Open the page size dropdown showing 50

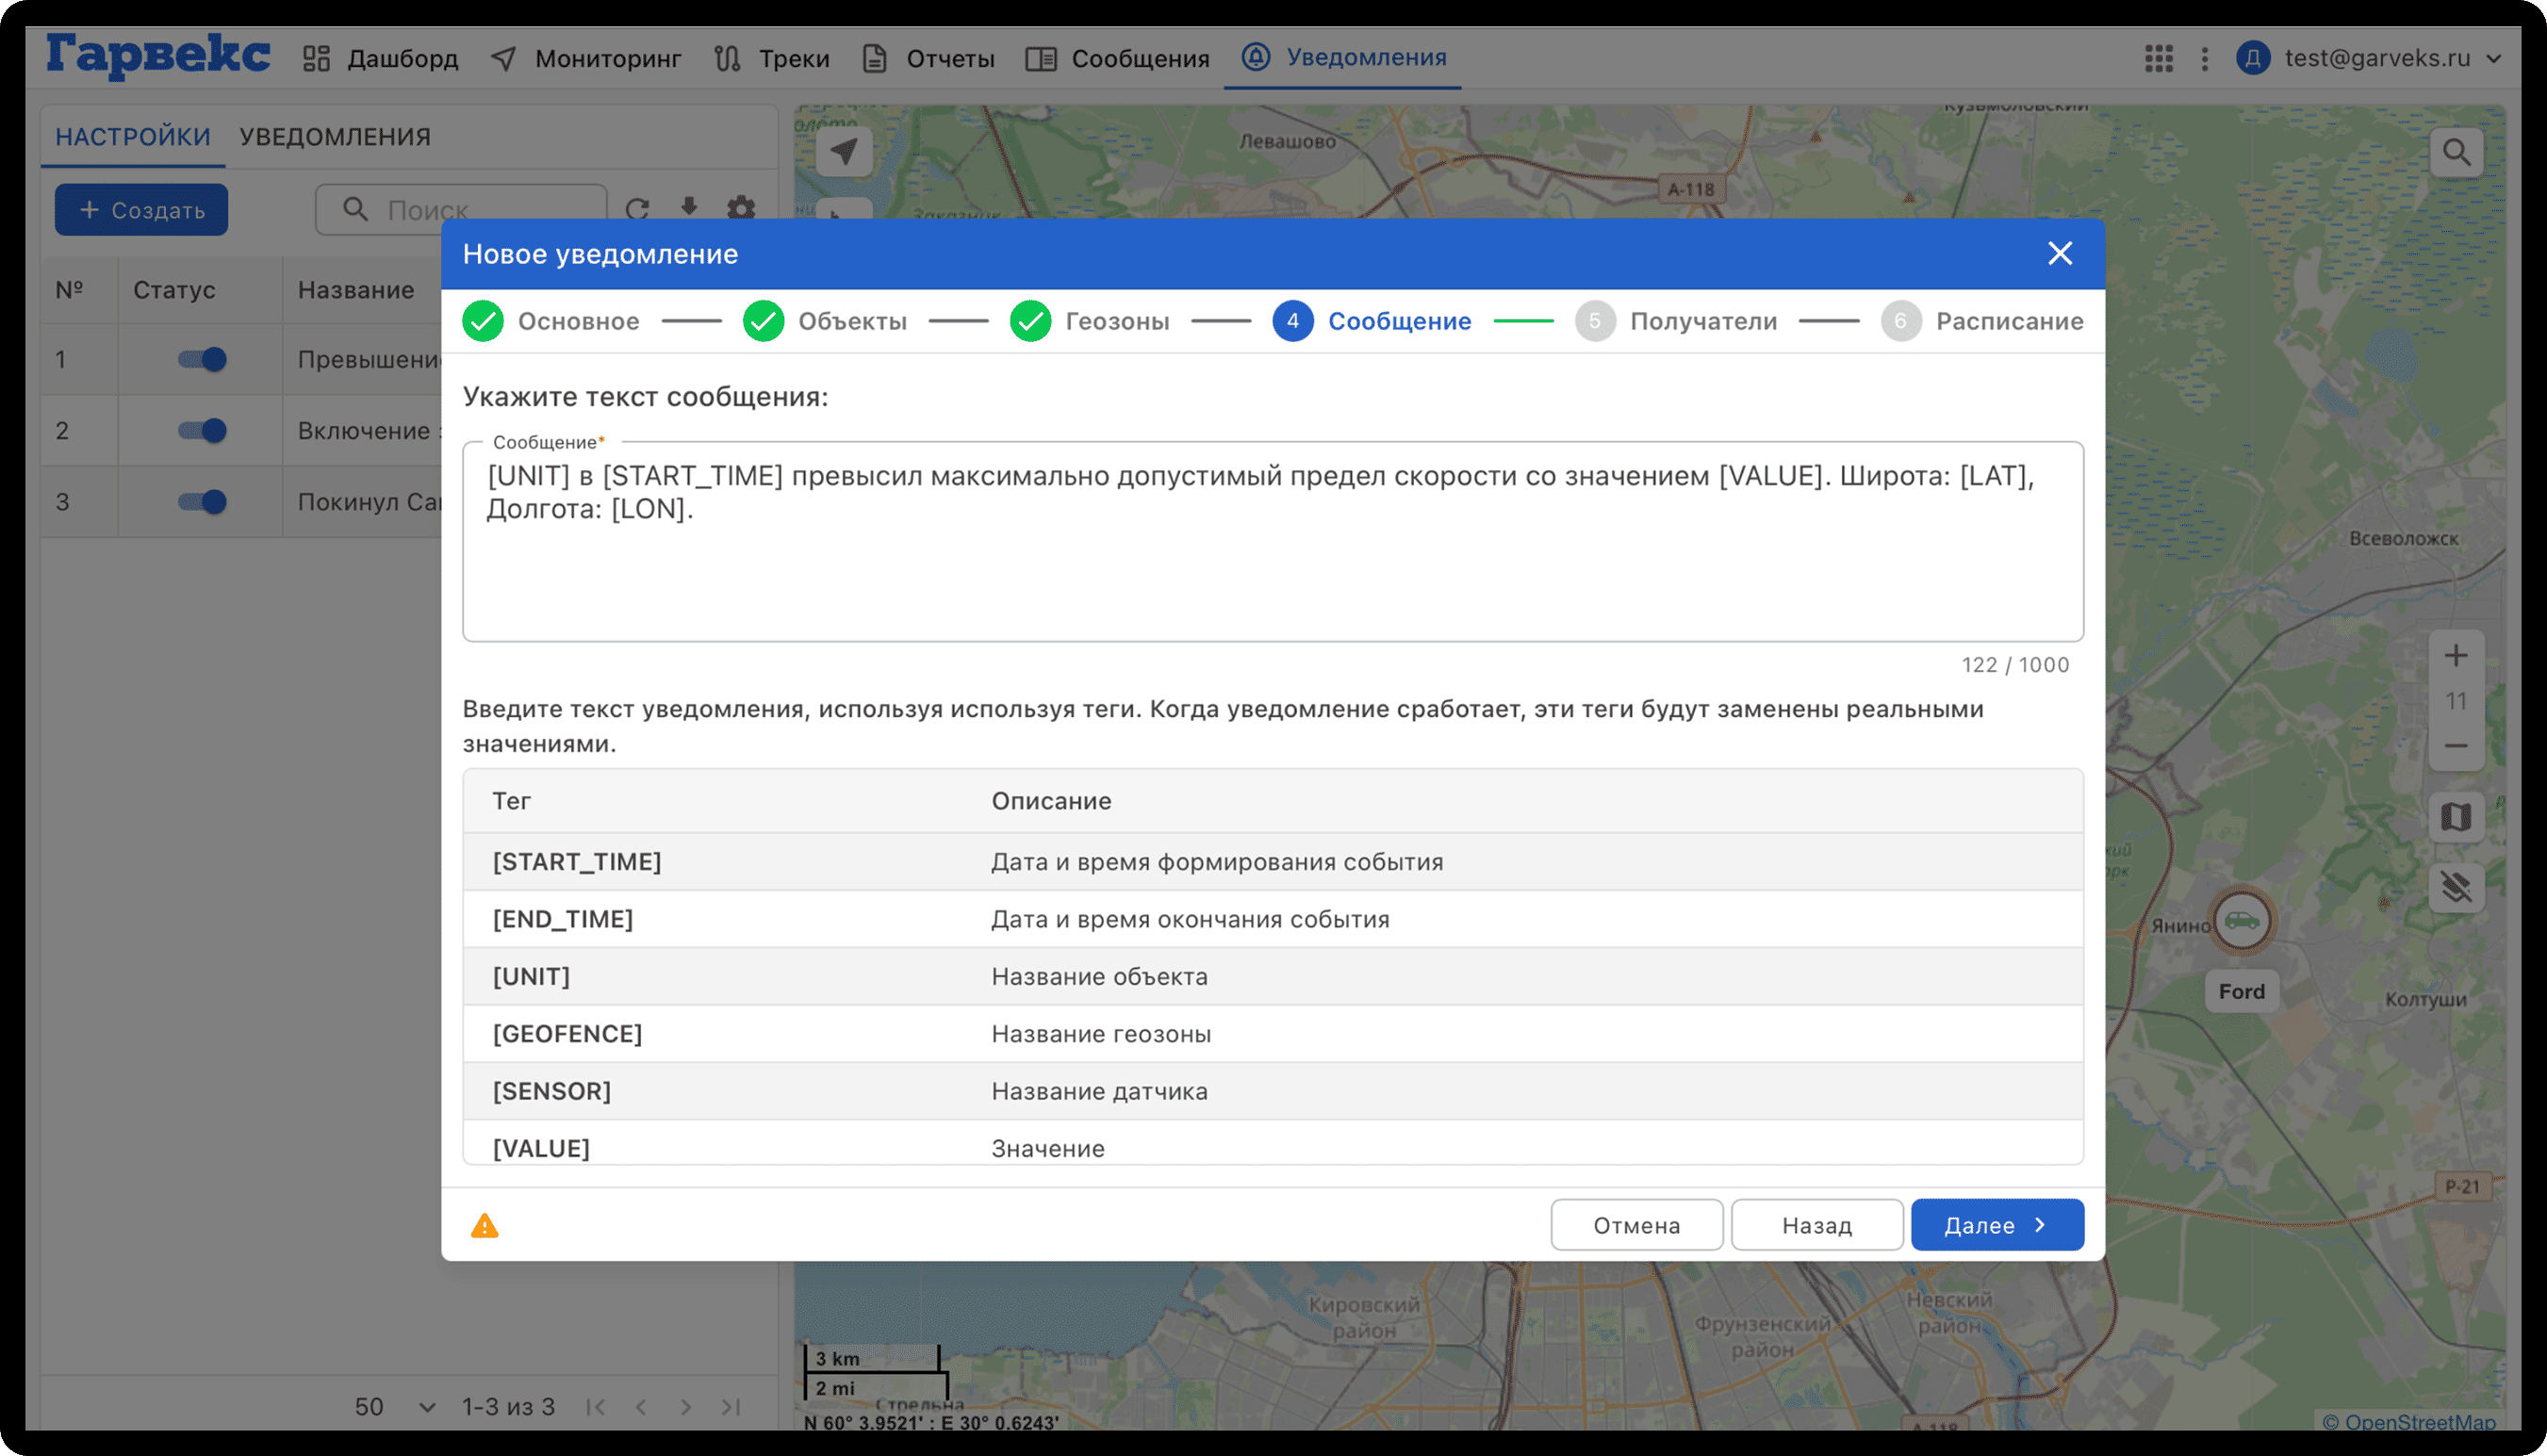click(393, 1405)
